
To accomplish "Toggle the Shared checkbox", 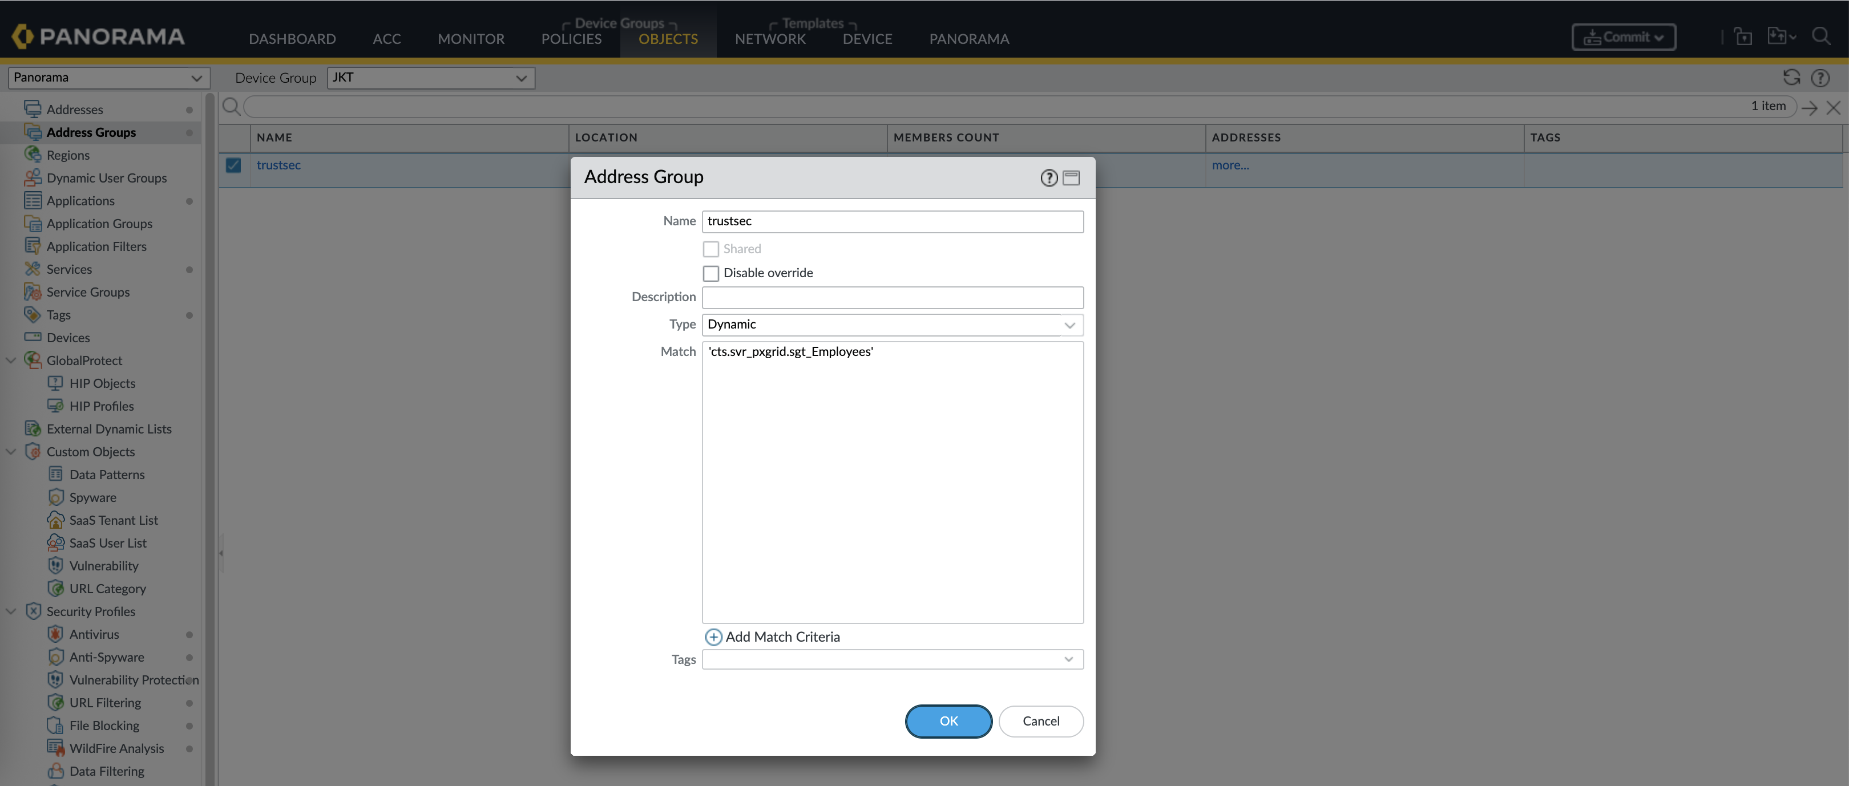I will (710, 249).
